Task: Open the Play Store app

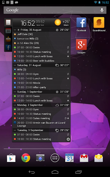Action: [11, 158]
